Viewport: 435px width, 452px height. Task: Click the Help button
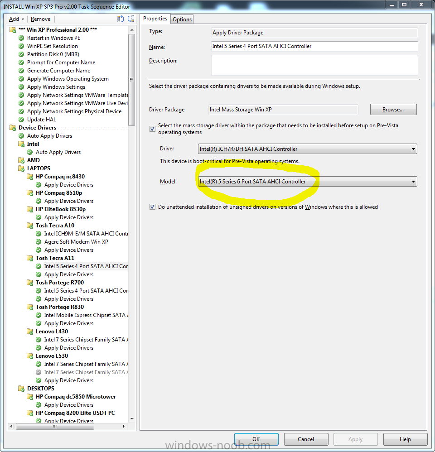point(405,439)
